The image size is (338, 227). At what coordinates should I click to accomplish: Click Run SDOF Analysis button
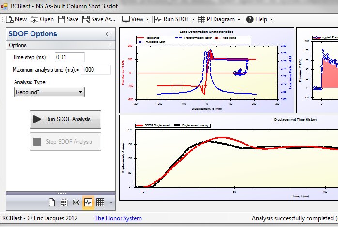point(65,119)
